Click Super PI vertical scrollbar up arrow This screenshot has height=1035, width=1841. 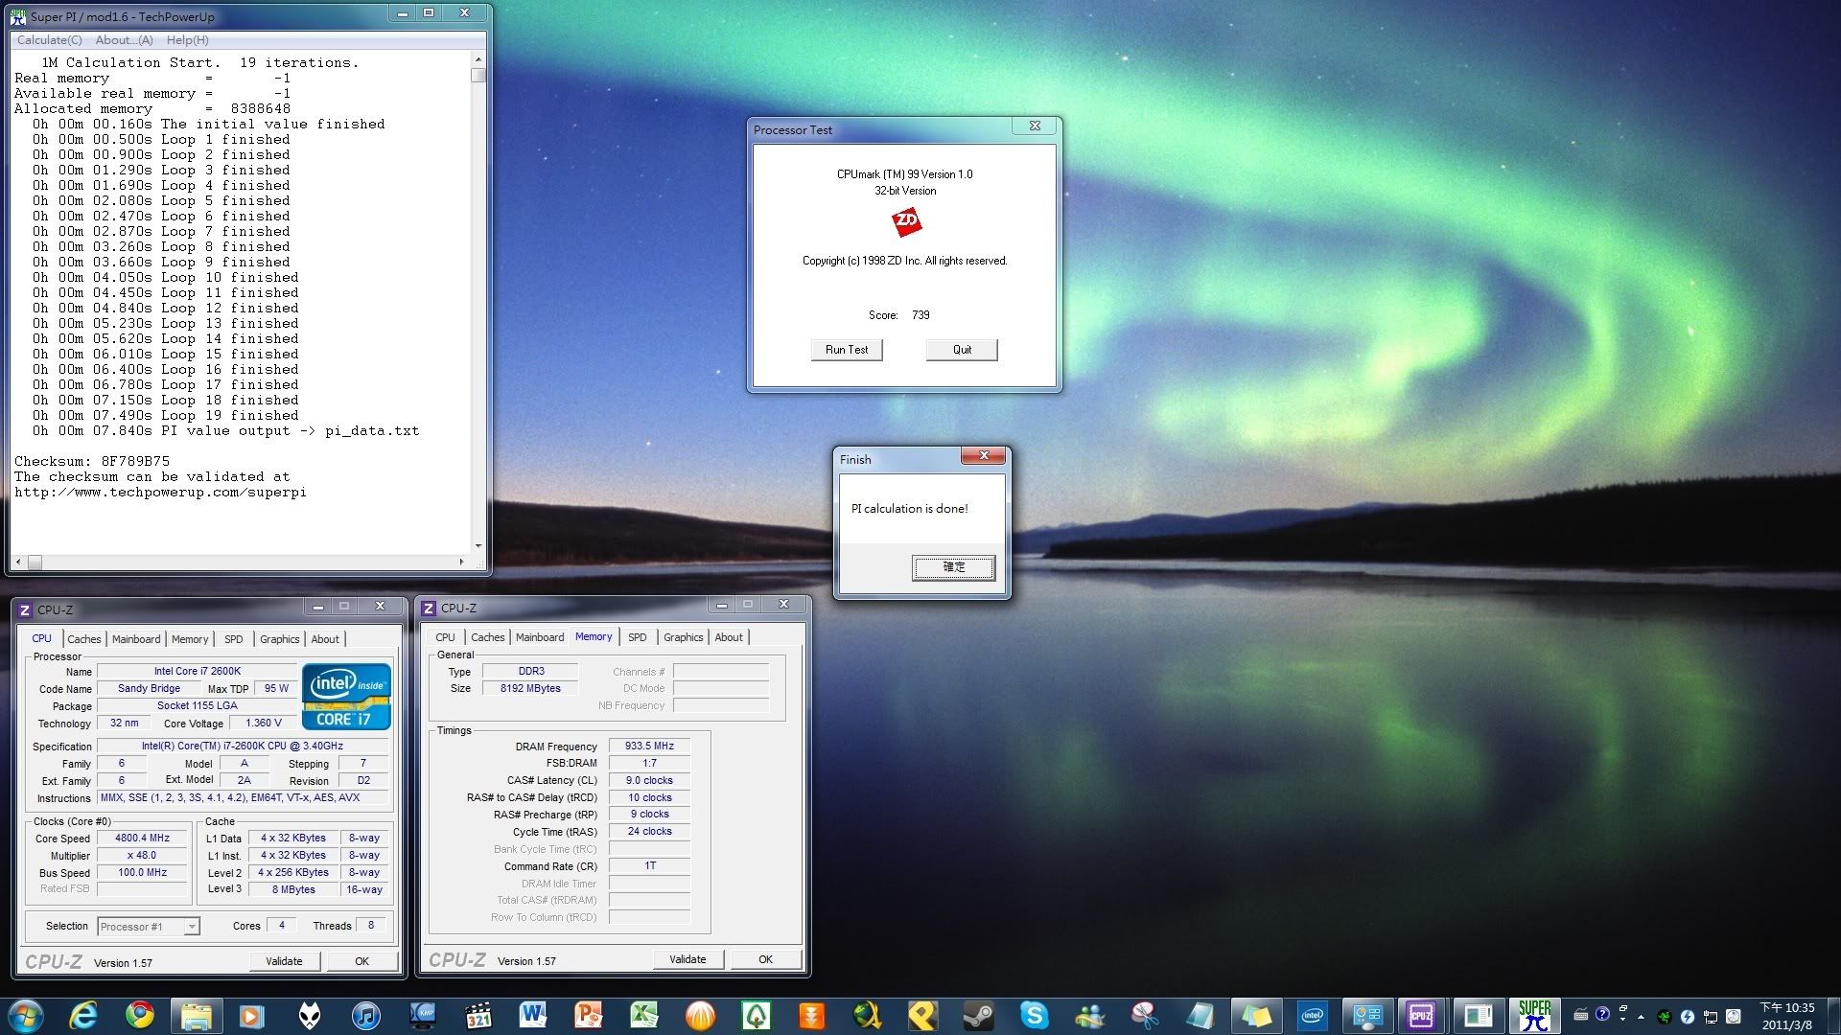point(478,59)
